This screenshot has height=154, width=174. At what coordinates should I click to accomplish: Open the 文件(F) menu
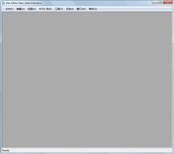coord(9,9)
